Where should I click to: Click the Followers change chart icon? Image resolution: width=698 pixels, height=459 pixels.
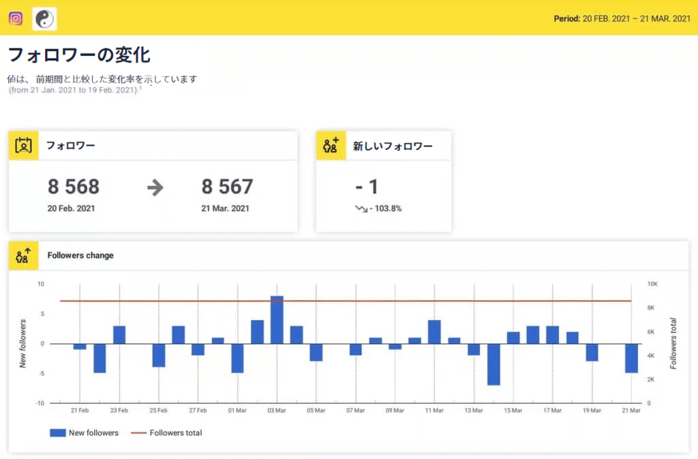(x=23, y=255)
